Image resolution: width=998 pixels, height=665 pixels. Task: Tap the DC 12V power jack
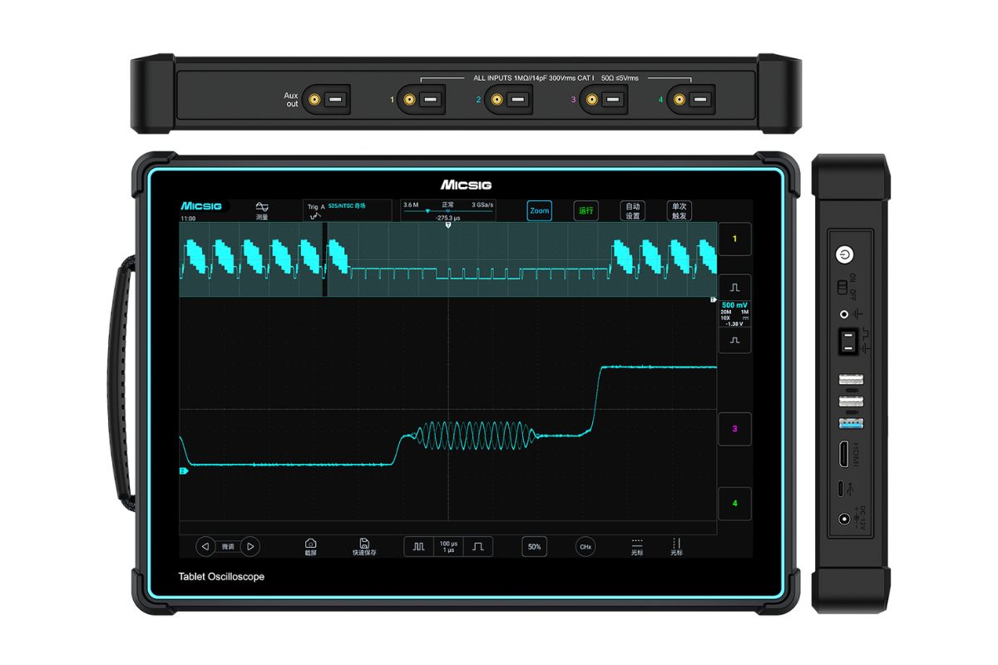tap(846, 519)
